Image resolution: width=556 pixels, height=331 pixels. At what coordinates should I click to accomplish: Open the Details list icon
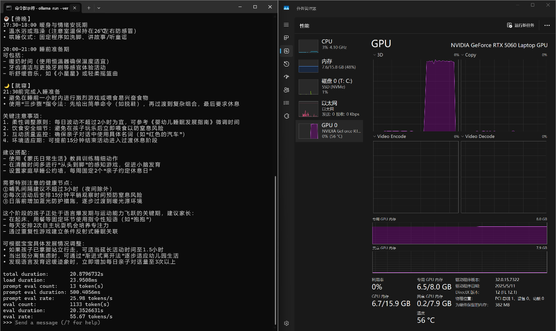coord(286,103)
